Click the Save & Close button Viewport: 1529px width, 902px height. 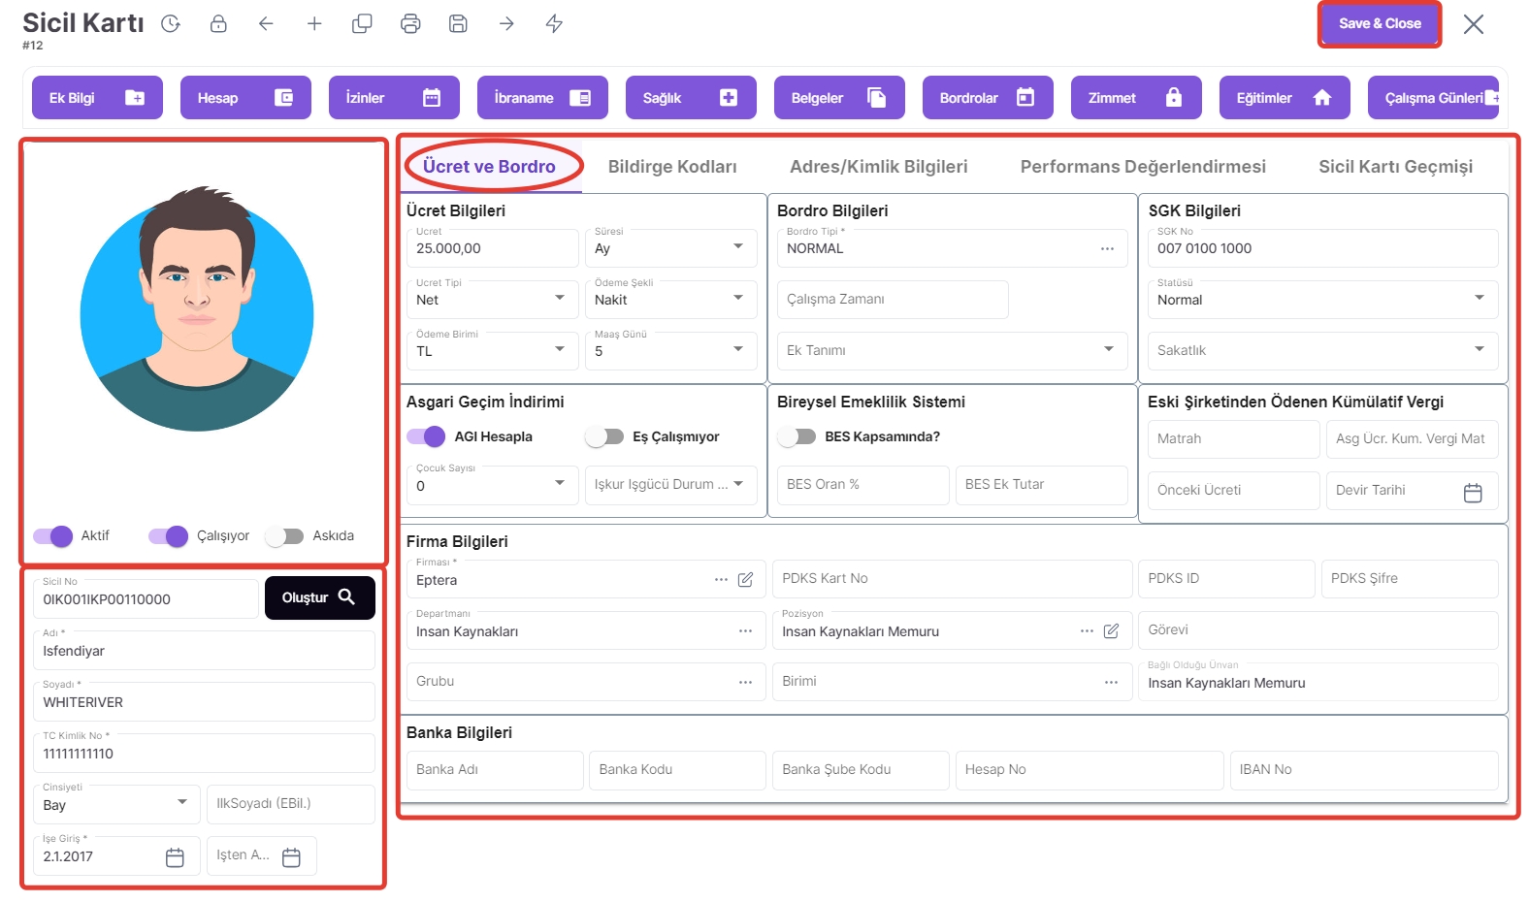tap(1379, 24)
